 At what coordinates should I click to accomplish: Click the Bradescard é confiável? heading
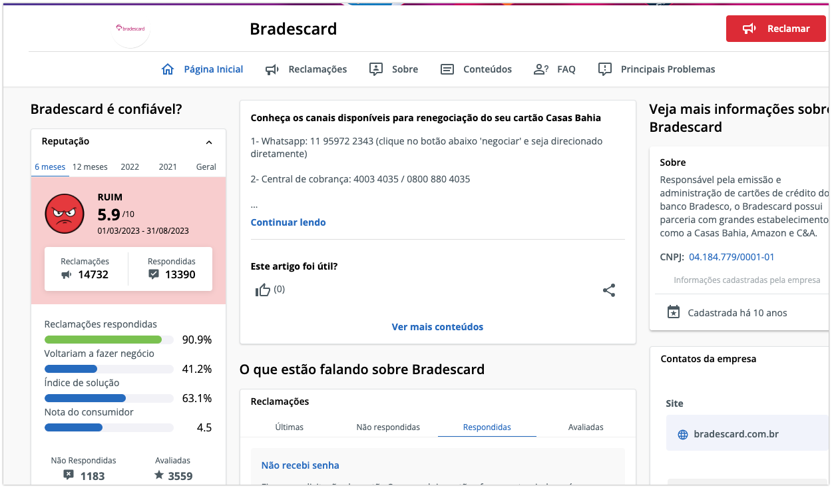[x=106, y=109]
